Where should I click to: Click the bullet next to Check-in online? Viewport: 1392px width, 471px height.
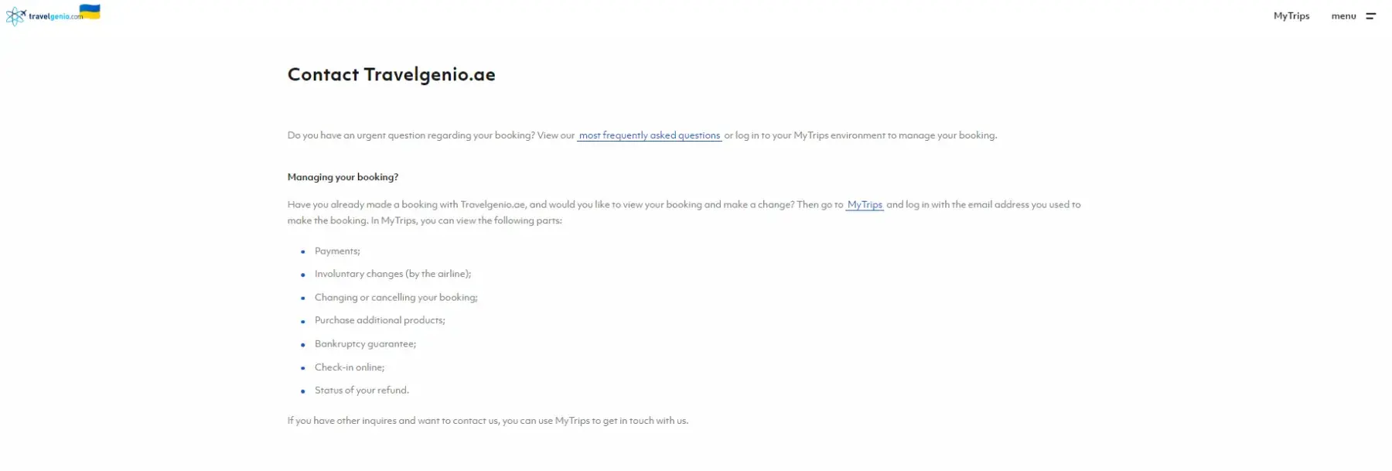pos(303,368)
